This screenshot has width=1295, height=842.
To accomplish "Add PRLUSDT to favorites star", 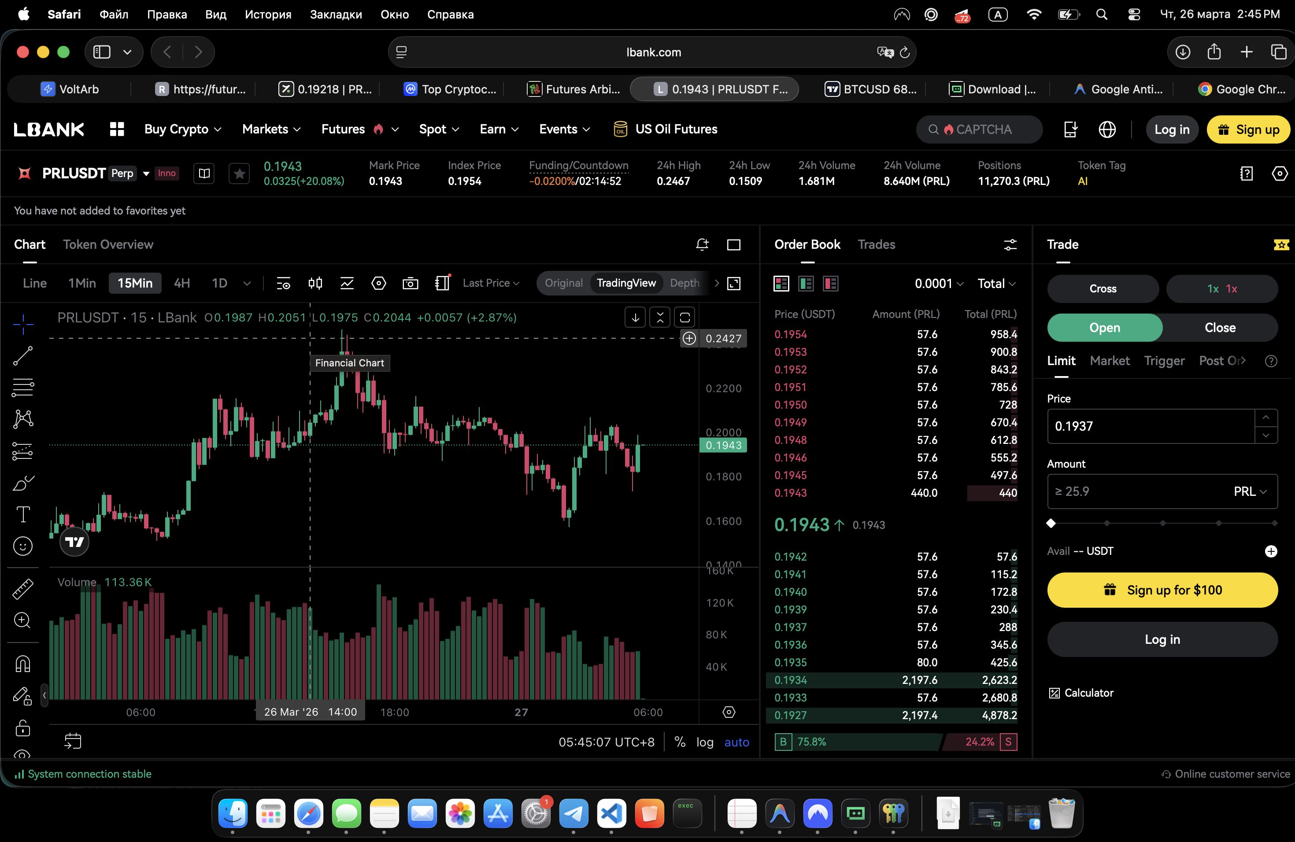I will click(240, 174).
